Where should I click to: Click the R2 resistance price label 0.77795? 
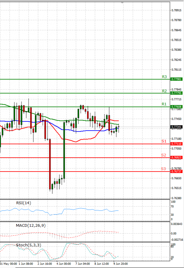[x=177, y=93]
